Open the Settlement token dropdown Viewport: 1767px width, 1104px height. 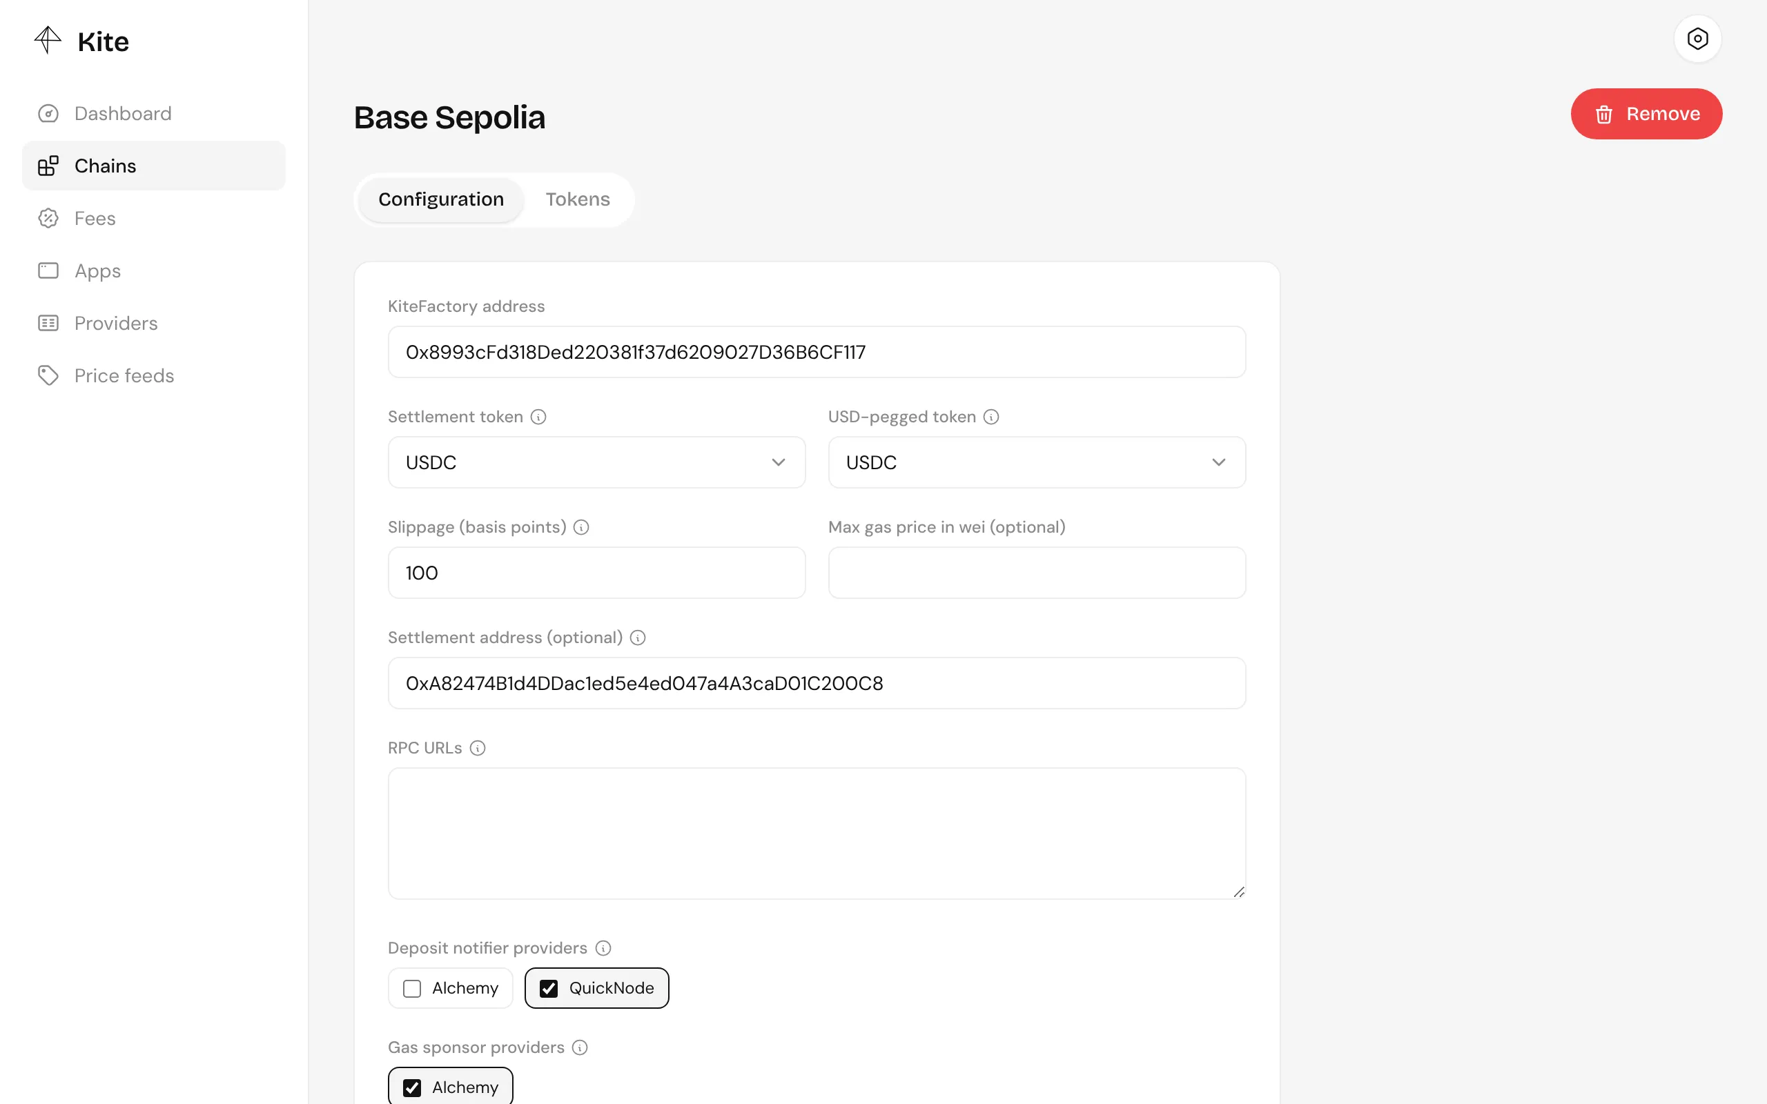click(596, 462)
